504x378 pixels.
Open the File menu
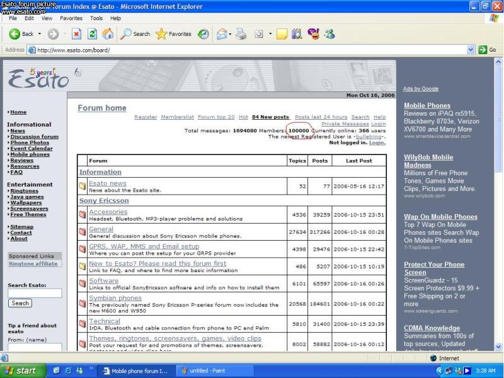[x=13, y=18]
